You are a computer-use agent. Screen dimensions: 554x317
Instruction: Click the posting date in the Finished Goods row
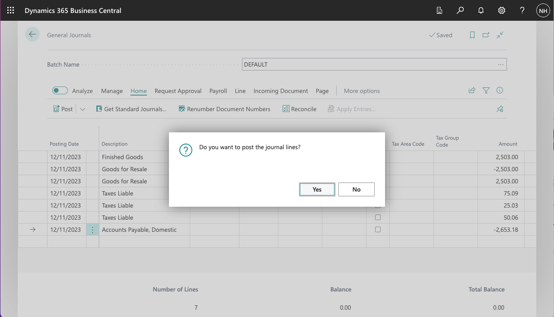tap(65, 157)
